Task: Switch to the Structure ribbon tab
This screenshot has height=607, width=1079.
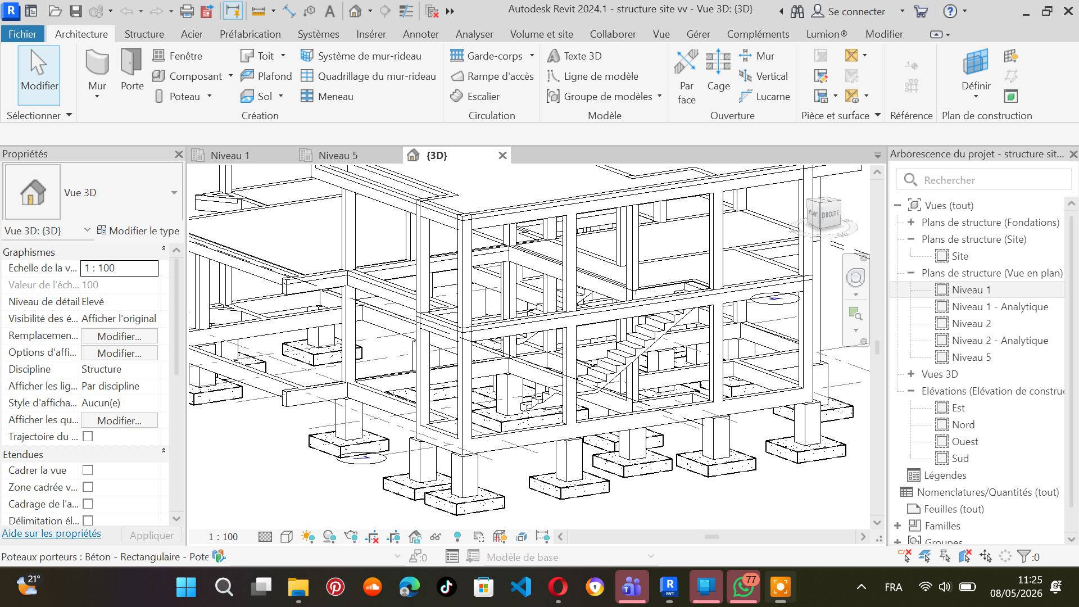Action: coord(144,34)
